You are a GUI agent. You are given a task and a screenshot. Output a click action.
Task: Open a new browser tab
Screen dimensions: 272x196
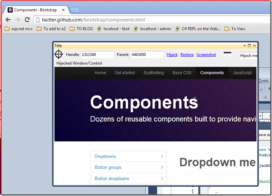click(x=75, y=10)
